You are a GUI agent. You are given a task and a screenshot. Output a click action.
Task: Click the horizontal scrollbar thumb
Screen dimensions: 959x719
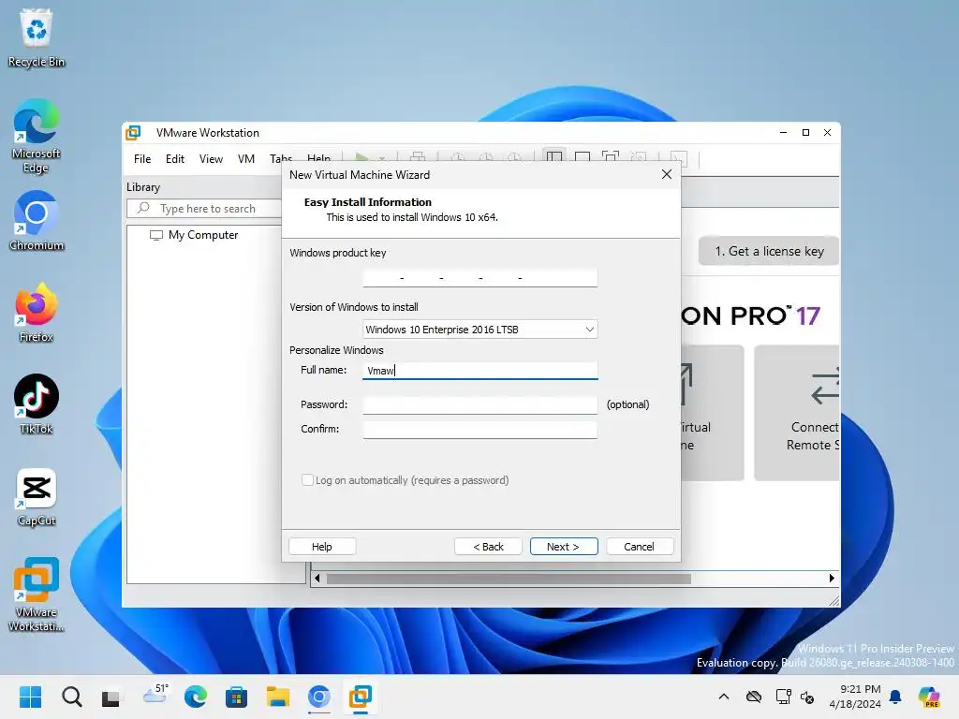[509, 579]
